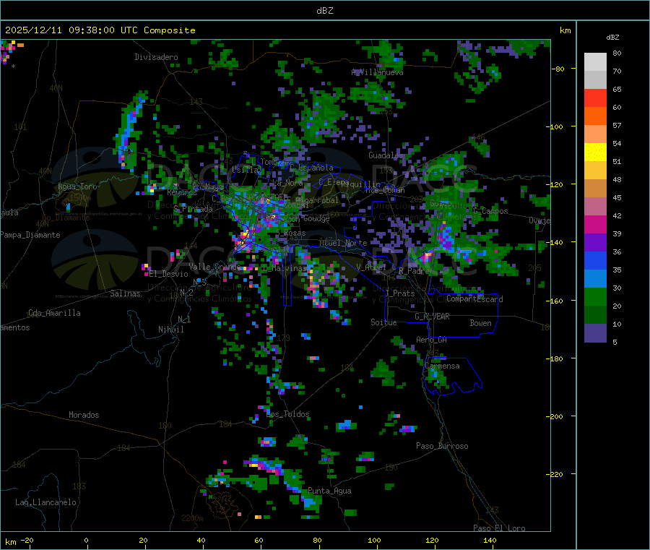The width and height of the screenshot is (650, 550).
Task: Click the Lag.Llancanelo place label
Action: click(x=45, y=502)
